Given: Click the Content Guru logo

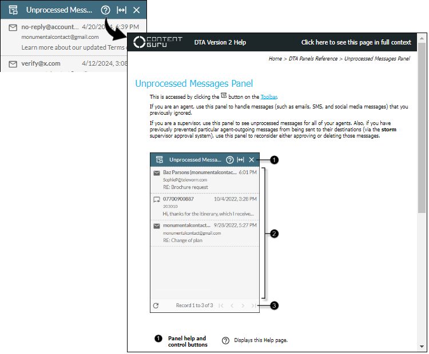Looking at the screenshot, I should pos(158,42).
